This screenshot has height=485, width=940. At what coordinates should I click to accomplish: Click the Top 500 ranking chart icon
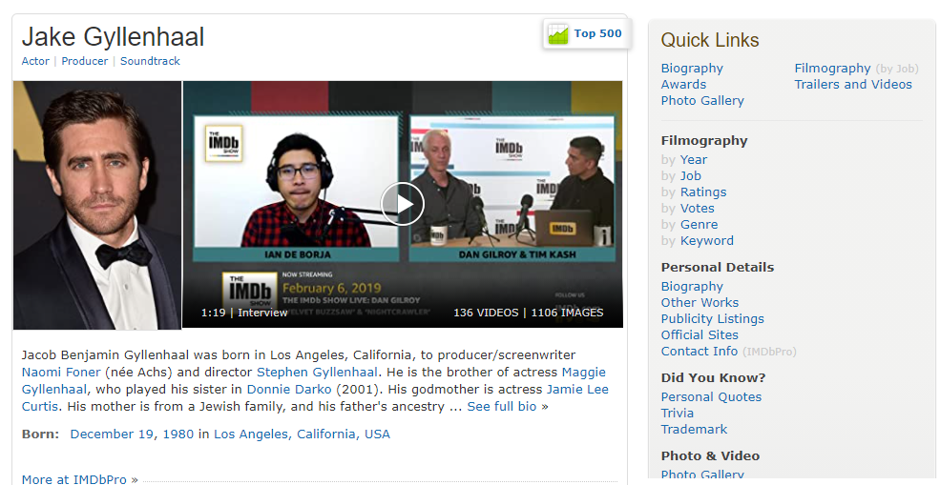pyautogui.click(x=557, y=34)
